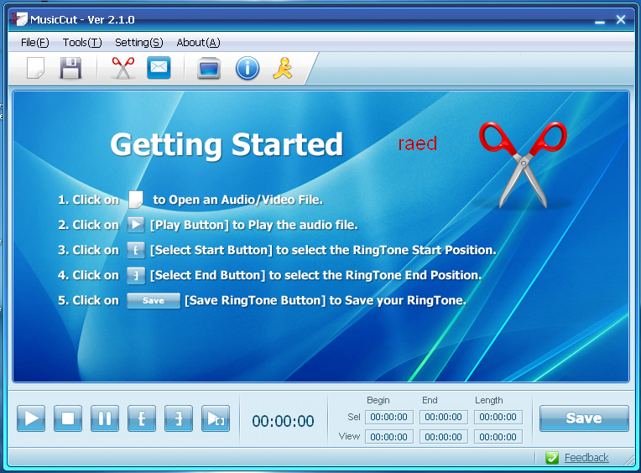Screen dimensions: 641x473
Task: Set ringtone start with { button
Action: click(x=142, y=418)
